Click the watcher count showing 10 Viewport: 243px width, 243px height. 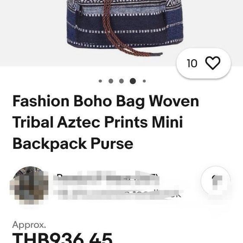click(x=192, y=63)
